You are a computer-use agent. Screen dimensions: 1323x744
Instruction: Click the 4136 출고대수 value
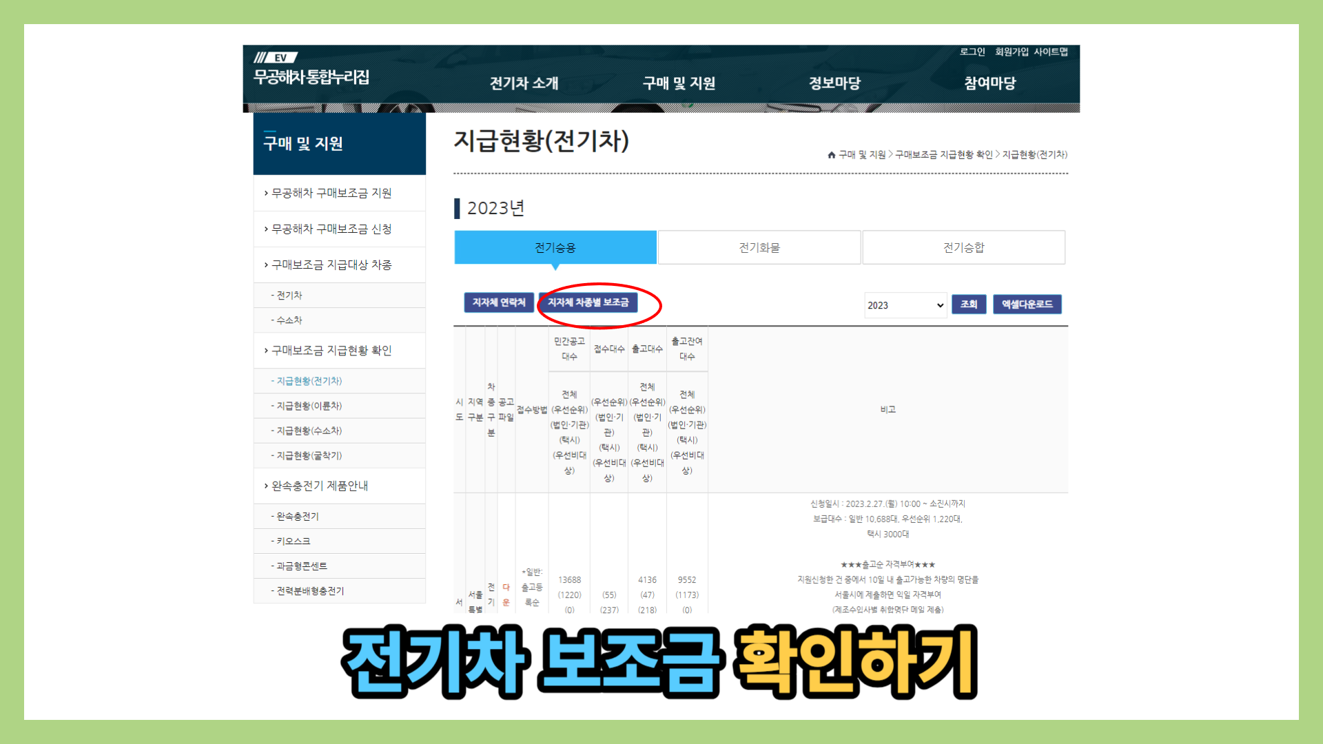click(647, 580)
